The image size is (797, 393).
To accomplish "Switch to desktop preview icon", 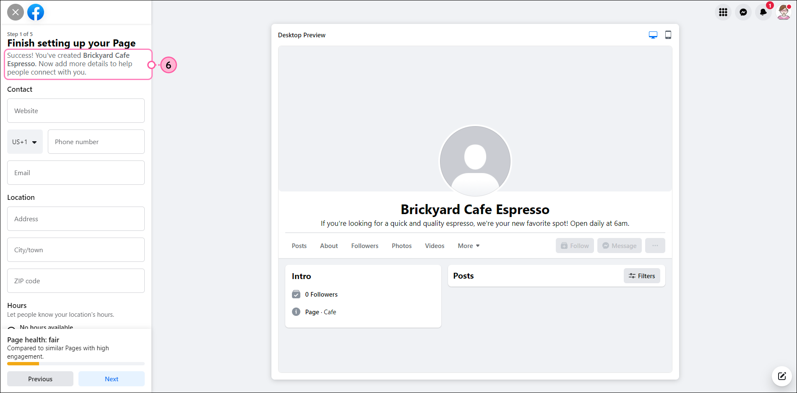I will click(653, 35).
